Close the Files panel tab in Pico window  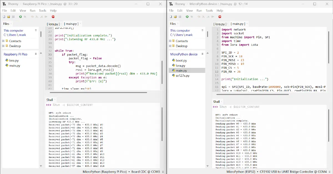(x=11, y=24)
